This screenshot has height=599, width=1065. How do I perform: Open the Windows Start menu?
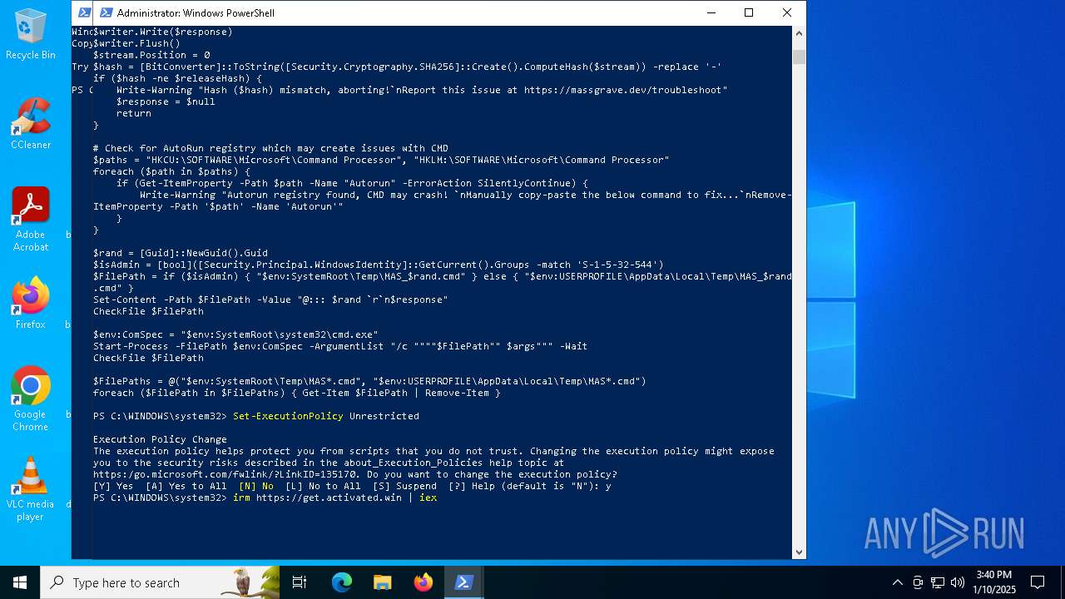point(20,582)
